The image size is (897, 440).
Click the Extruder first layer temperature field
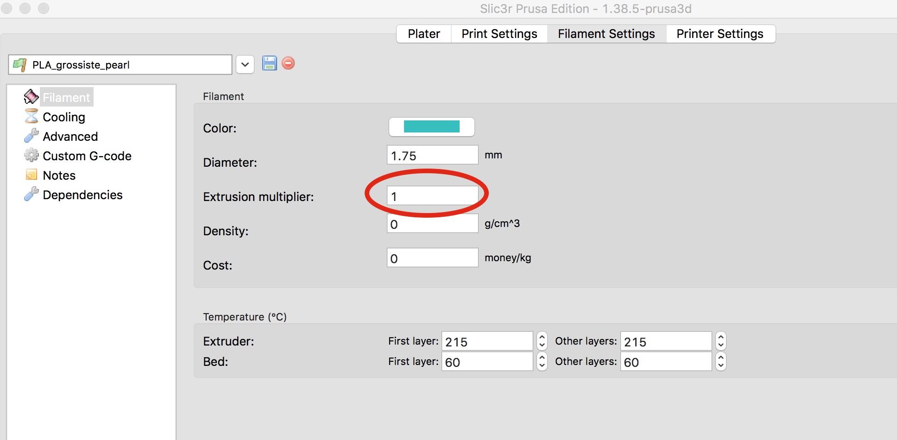(487, 341)
